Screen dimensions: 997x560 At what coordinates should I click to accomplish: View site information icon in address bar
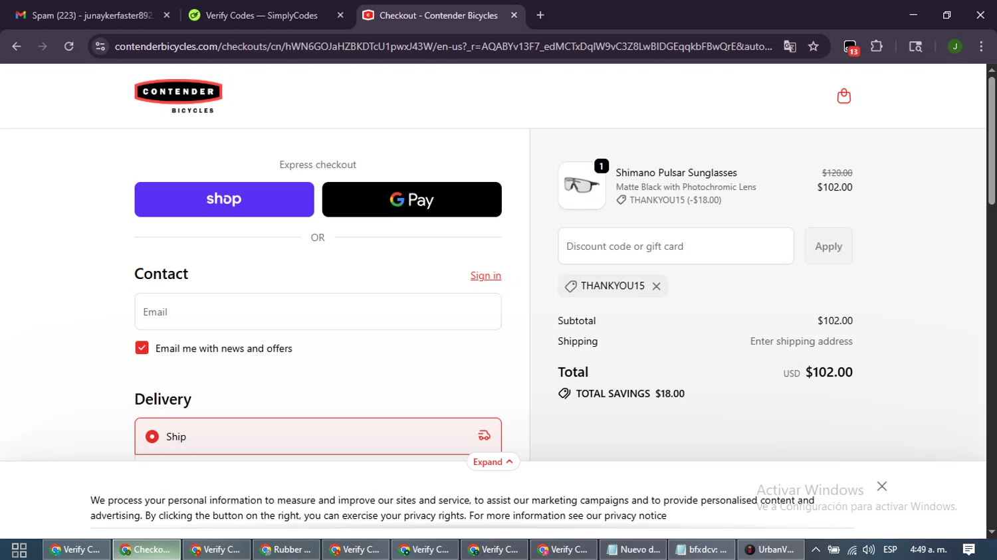100,47
